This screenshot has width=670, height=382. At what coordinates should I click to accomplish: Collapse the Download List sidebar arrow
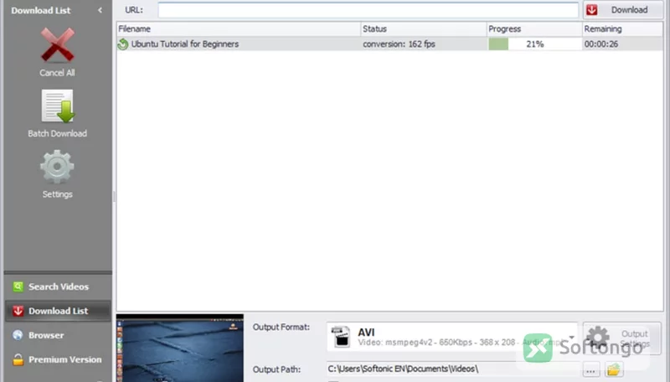100,10
